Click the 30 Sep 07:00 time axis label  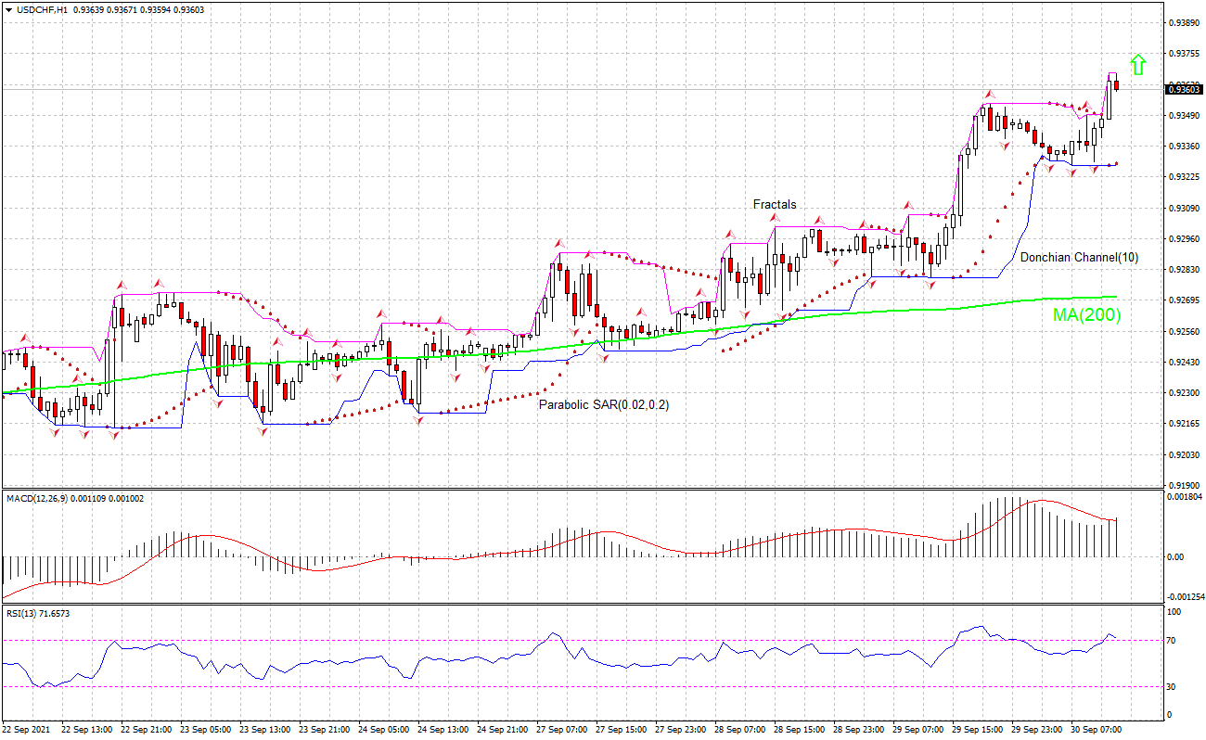pos(1095,730)
